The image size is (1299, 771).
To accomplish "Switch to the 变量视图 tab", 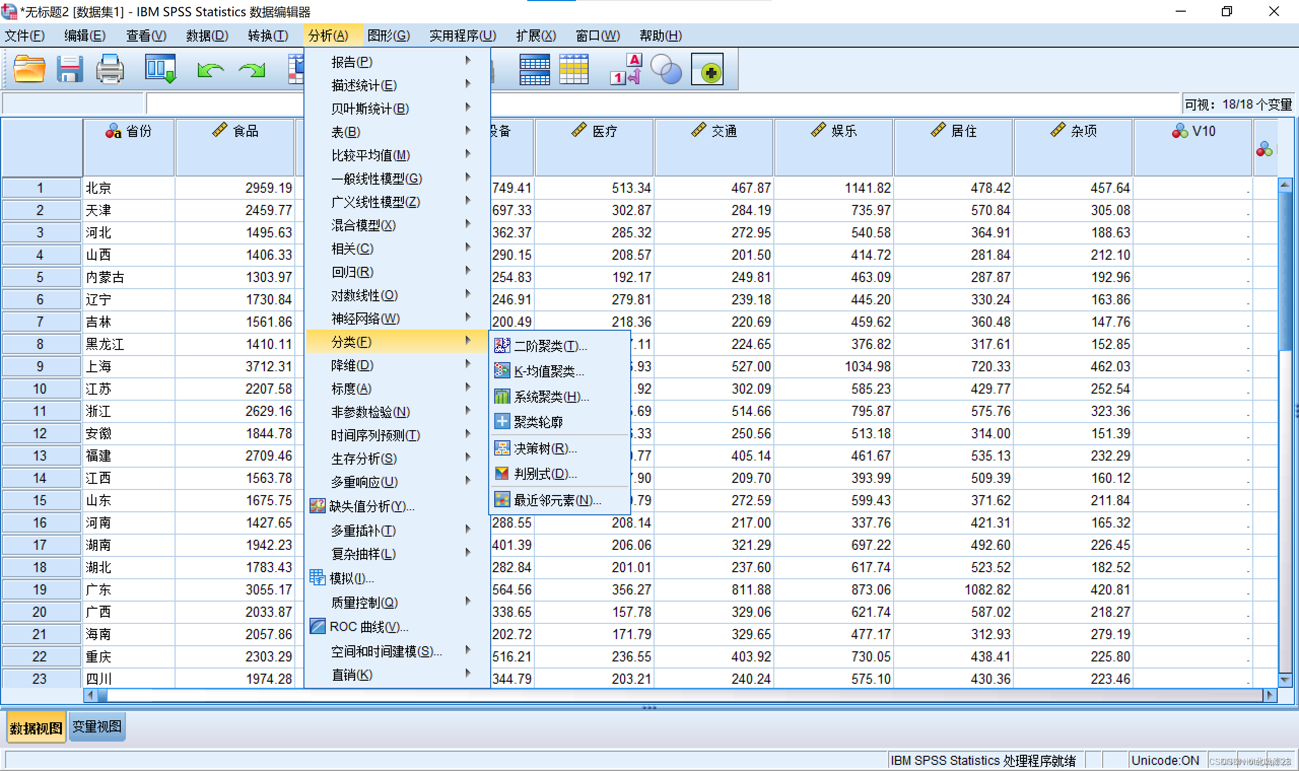I will coord(96,726).
